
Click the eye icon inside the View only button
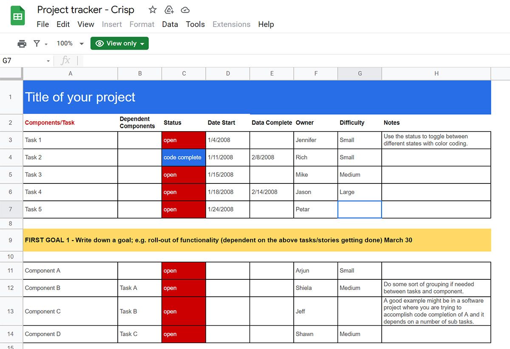[x=99, y=43]
